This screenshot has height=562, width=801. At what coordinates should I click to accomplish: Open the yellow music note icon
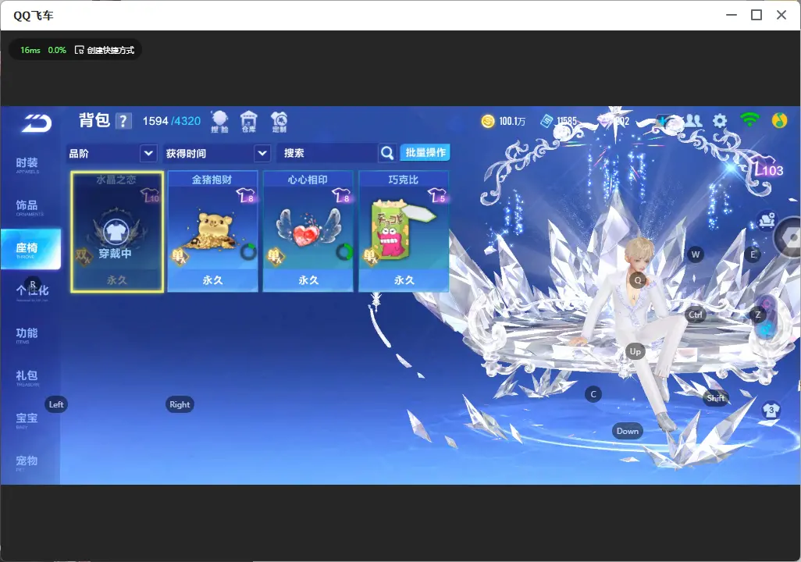[779, 120]
